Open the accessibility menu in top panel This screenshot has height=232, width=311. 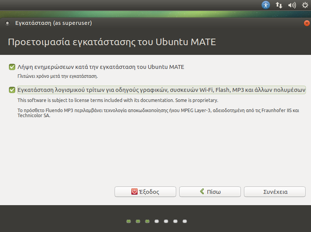tap(266, 5)
